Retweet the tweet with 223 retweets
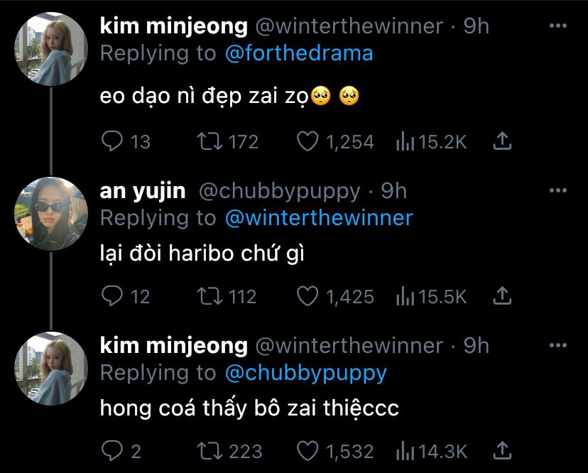 [x=210, y=451]
